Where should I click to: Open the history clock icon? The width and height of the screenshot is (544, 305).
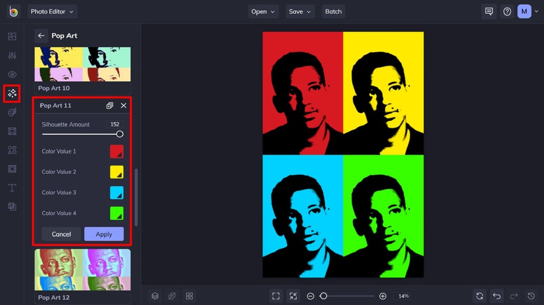531,296
